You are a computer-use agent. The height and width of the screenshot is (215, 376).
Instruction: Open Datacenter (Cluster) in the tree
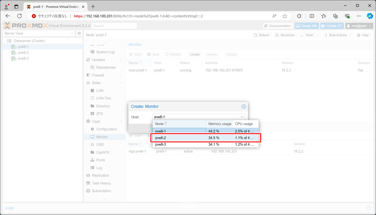(x=29, y=41)
